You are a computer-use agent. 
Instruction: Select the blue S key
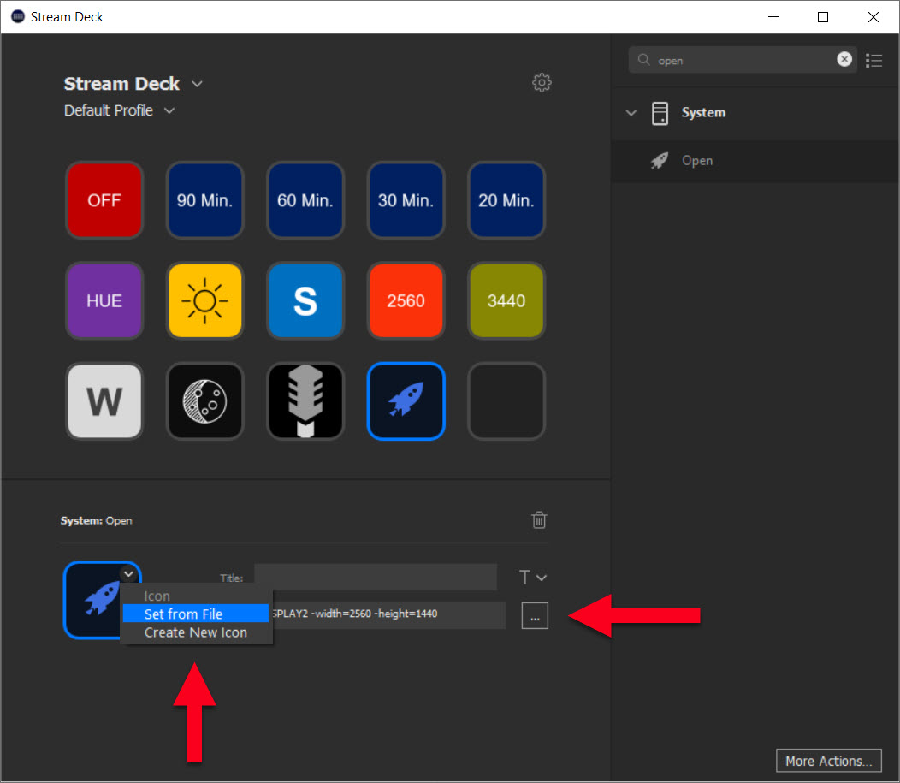(x=305, y=300)
